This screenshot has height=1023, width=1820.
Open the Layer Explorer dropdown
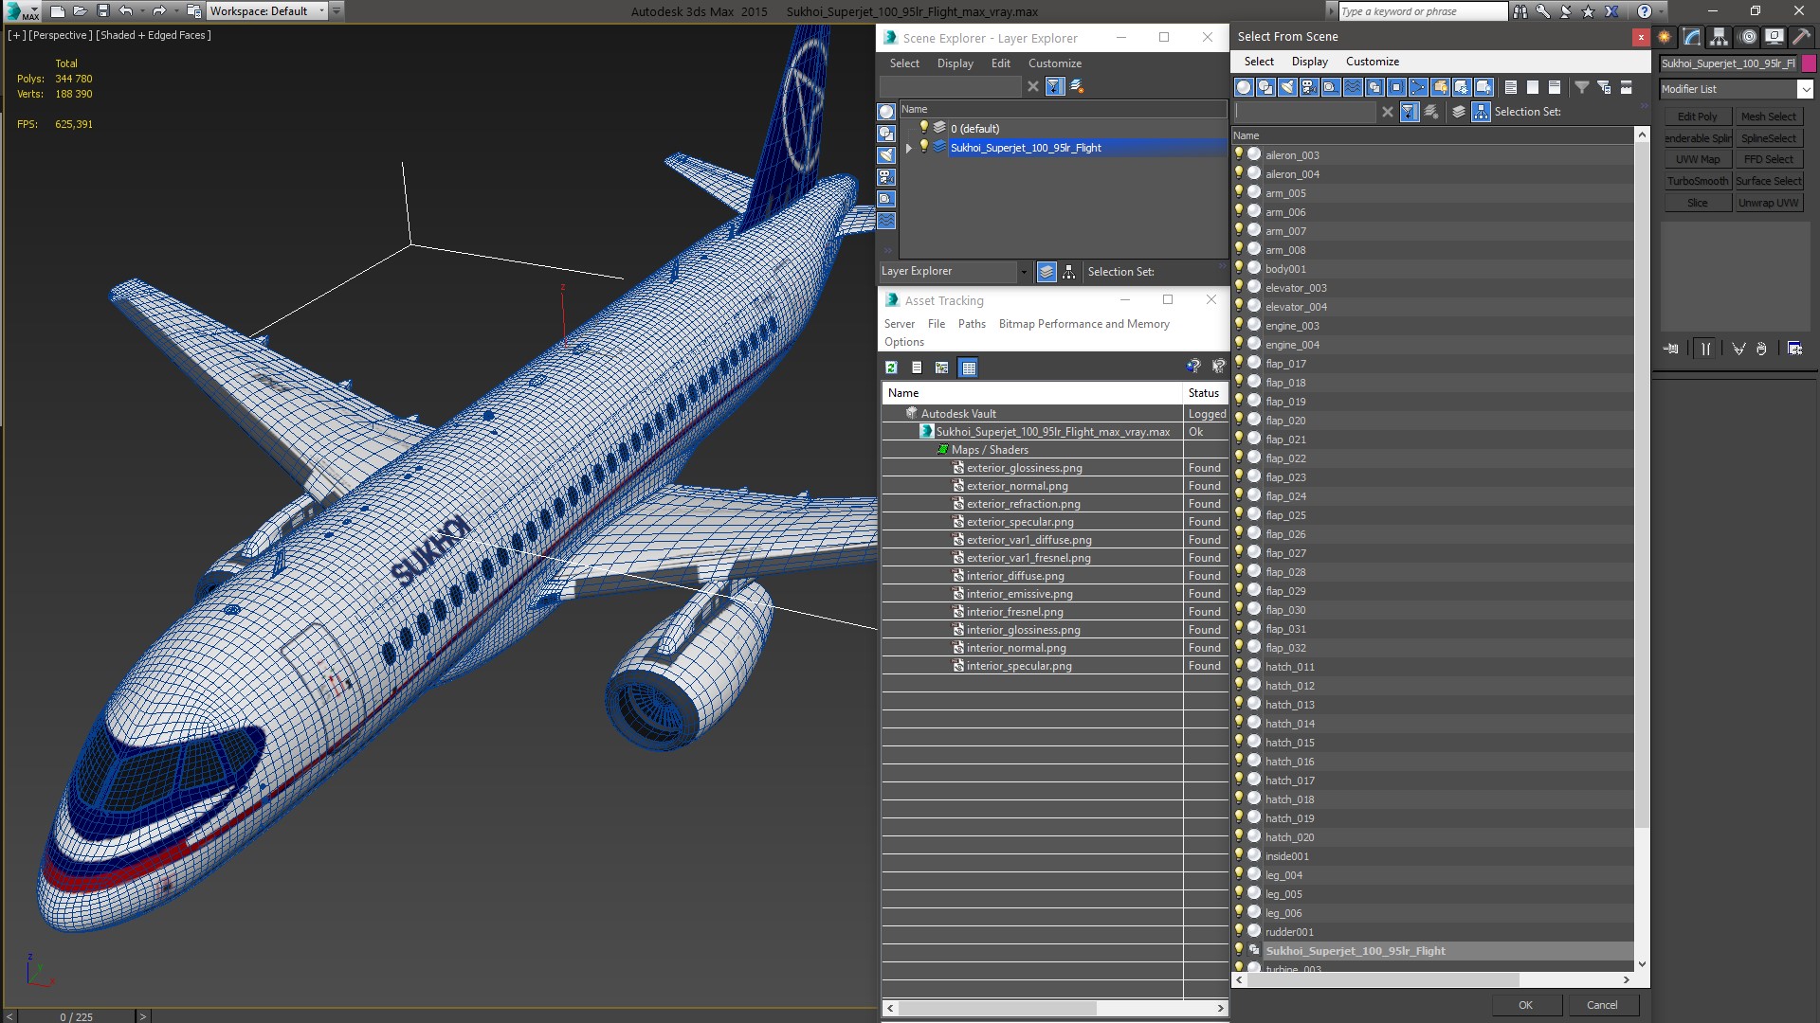[x=1023, y=272]
